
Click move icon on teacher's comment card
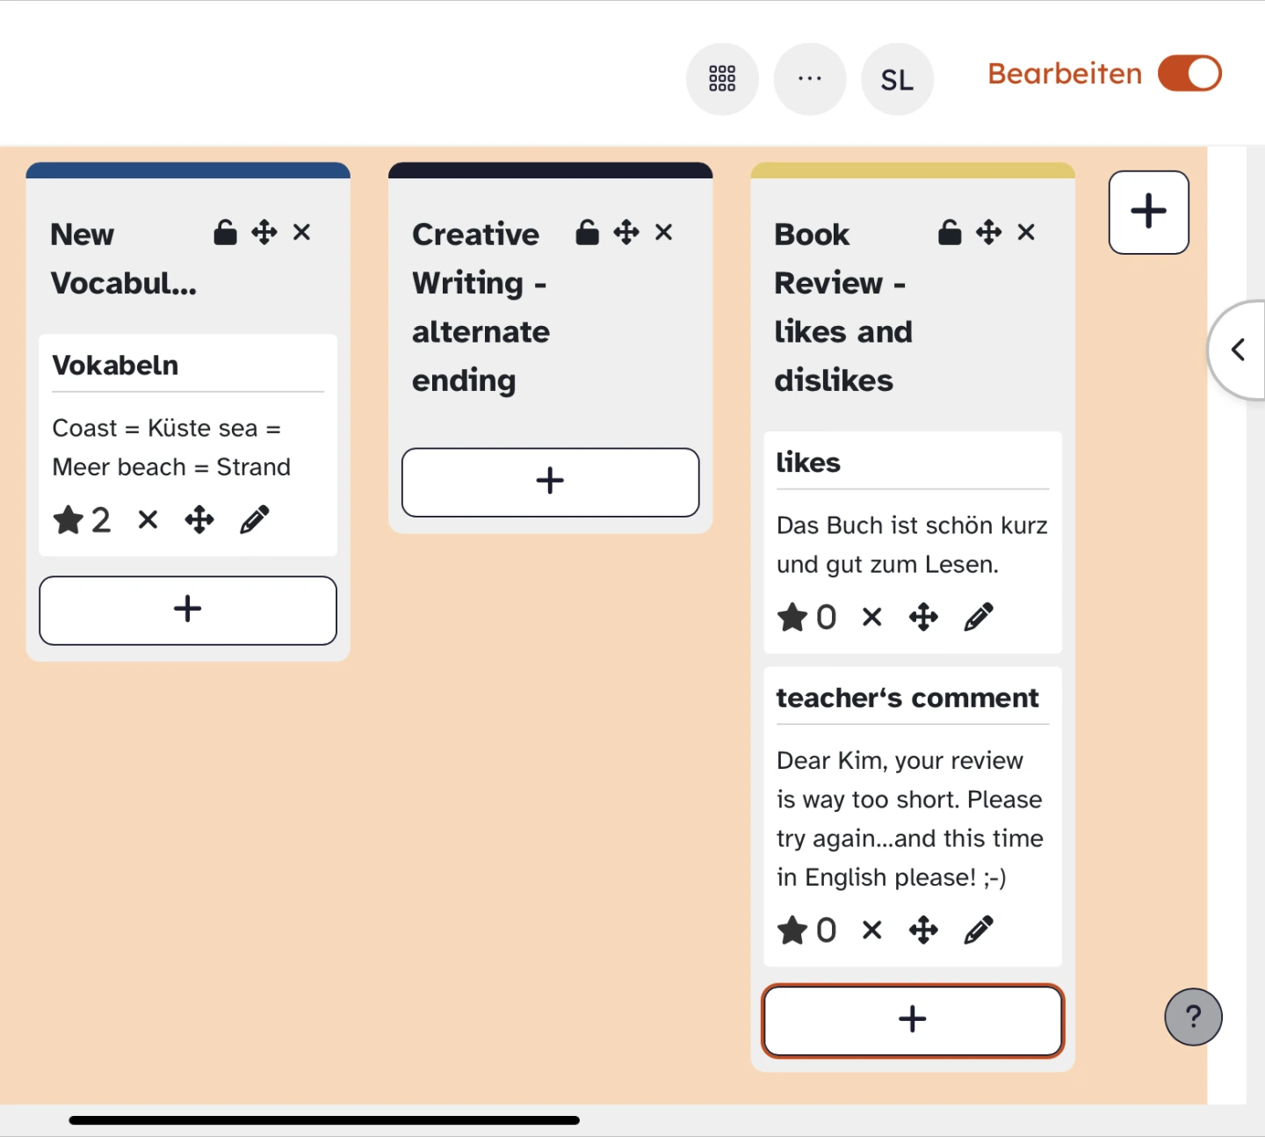pos(923,930)
